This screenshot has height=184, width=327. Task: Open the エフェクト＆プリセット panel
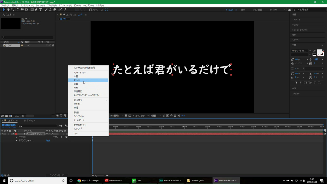(300, 30)
